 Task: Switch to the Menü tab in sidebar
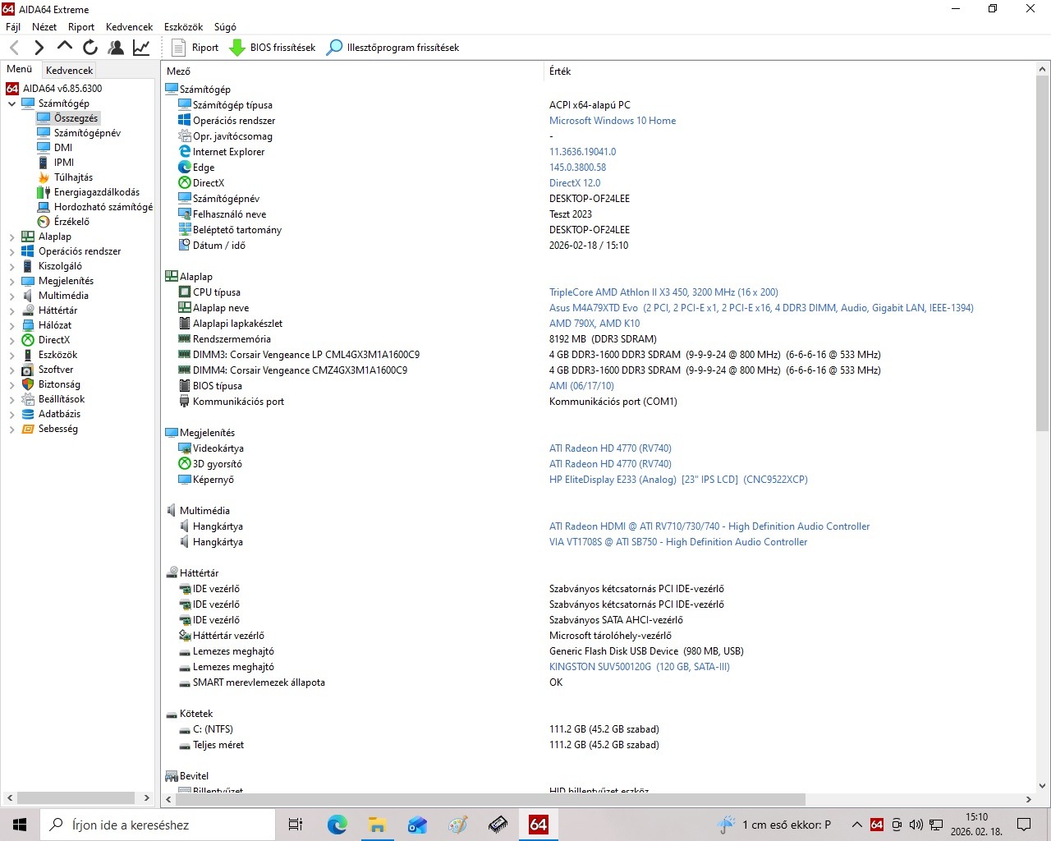click(x=20, y=69)
